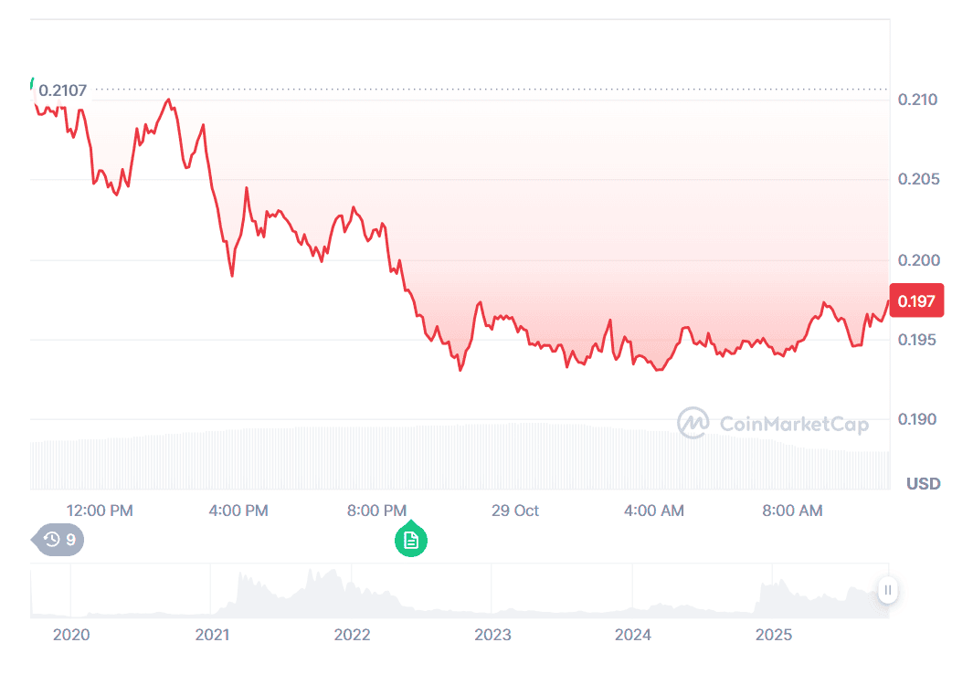Jump to 2020 in the history navigator
Image resolution: width=973 pixels, height=674 pixels.
tap(71, 635)
